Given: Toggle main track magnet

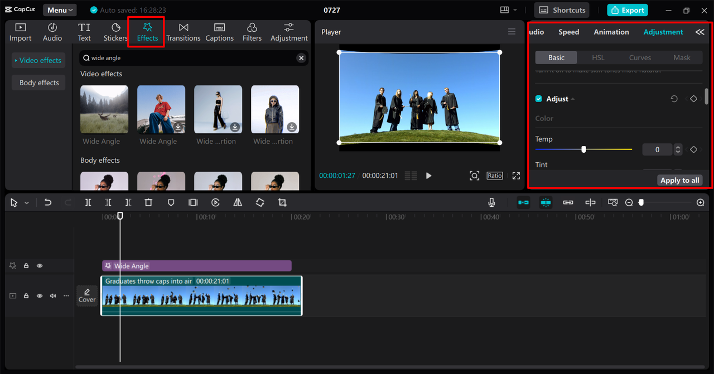Looking at the screenshot, I should [523, 203].
